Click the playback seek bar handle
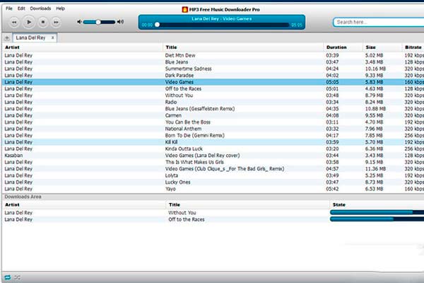This screenshot has height=283, width=424. coord(157,25)
